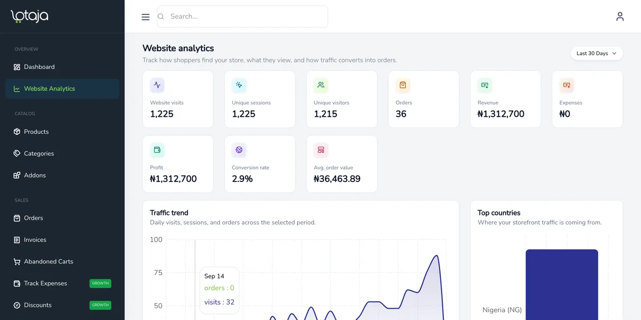
Task: Click the Traffic trend heading
Action: click(169, 213)
